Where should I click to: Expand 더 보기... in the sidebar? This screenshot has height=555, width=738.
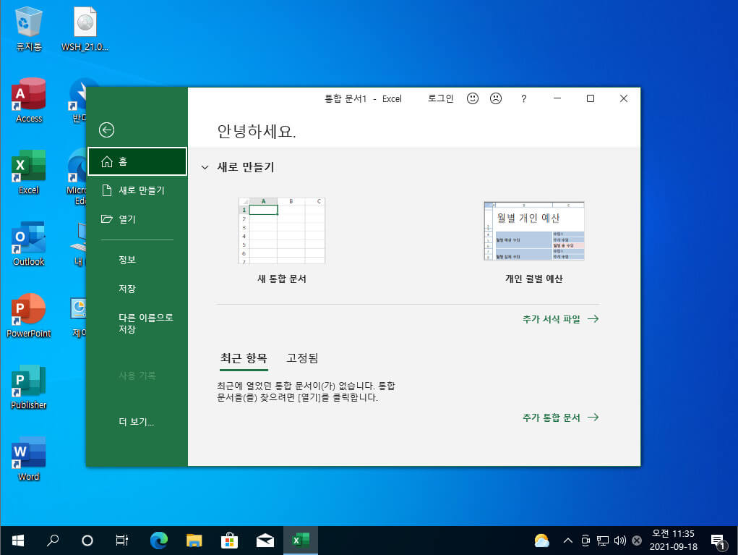tap(137, 422)
